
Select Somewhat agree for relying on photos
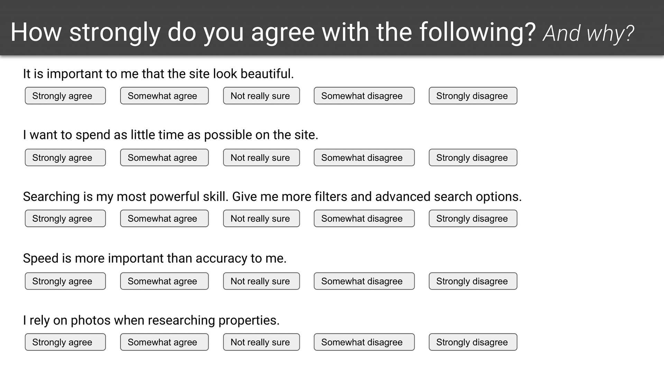pos(164,342)
